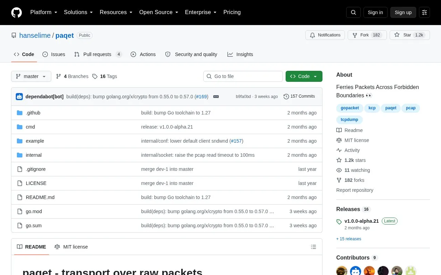Click the v1.0.0-alpha.21 release tag icon
441x275 pixels.
coord(339,222)
